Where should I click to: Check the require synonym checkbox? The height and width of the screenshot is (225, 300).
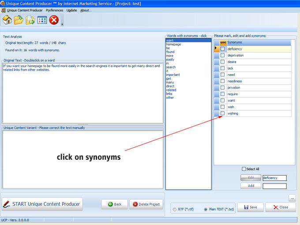(222, 94)
